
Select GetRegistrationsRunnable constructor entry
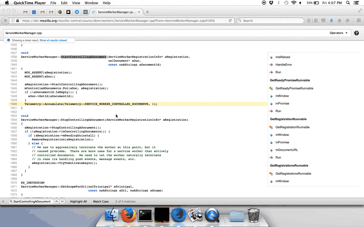(293, 173)
